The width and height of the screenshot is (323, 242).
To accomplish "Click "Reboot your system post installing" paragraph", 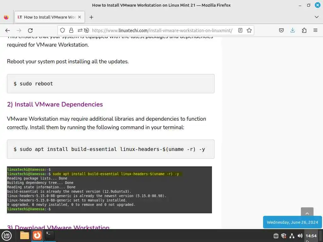I will (x=68, y=61).
